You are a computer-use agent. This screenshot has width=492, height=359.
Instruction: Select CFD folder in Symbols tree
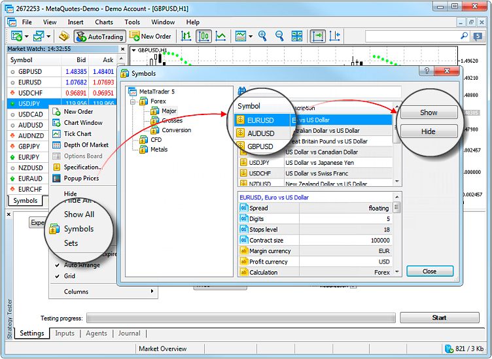point(156,140)
